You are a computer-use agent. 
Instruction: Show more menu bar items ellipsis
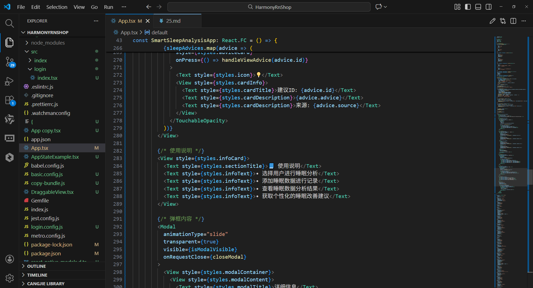(124, 7)
